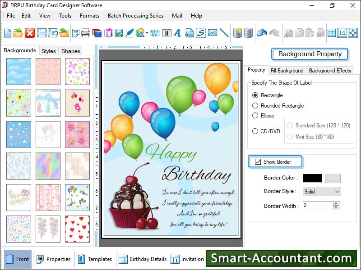Viewport: 361px width, 270px height.
Task: Select the Rounded Rectangle shape option
Action: pyautogui.click(x=255, y=106)
